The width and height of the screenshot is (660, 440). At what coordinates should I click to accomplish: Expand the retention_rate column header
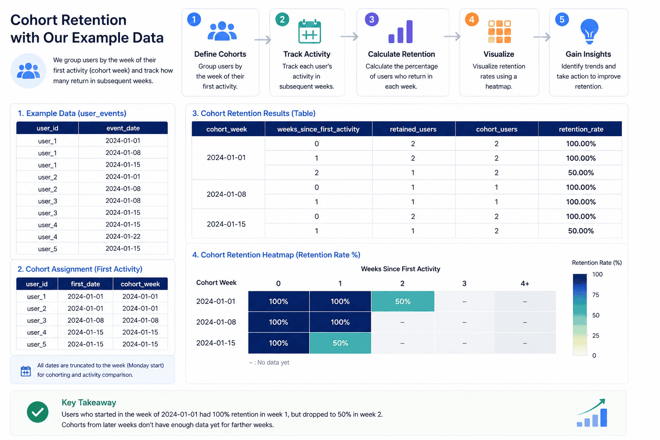581,128
